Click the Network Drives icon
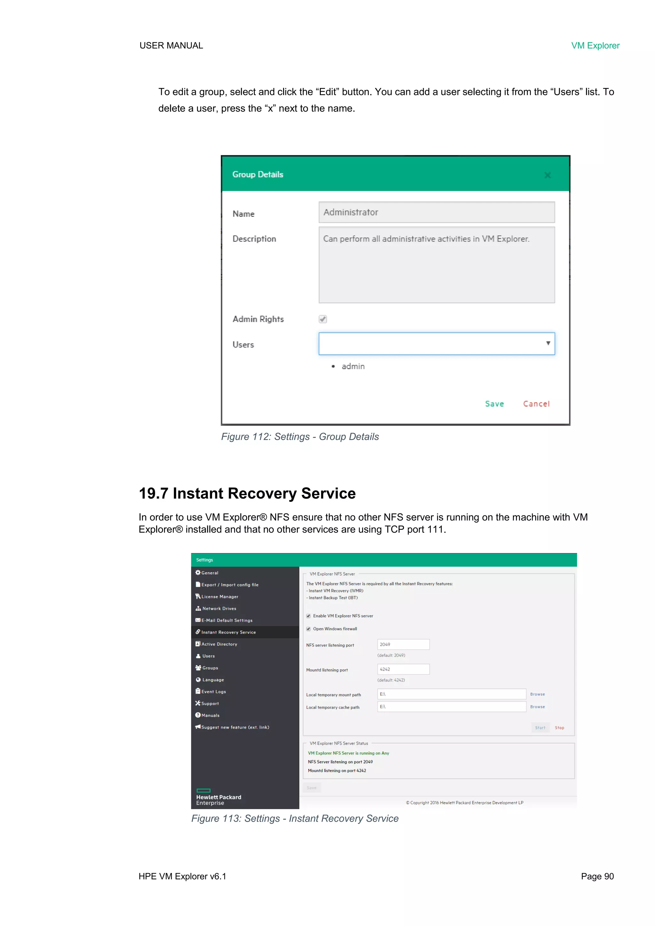 point(198,608)
